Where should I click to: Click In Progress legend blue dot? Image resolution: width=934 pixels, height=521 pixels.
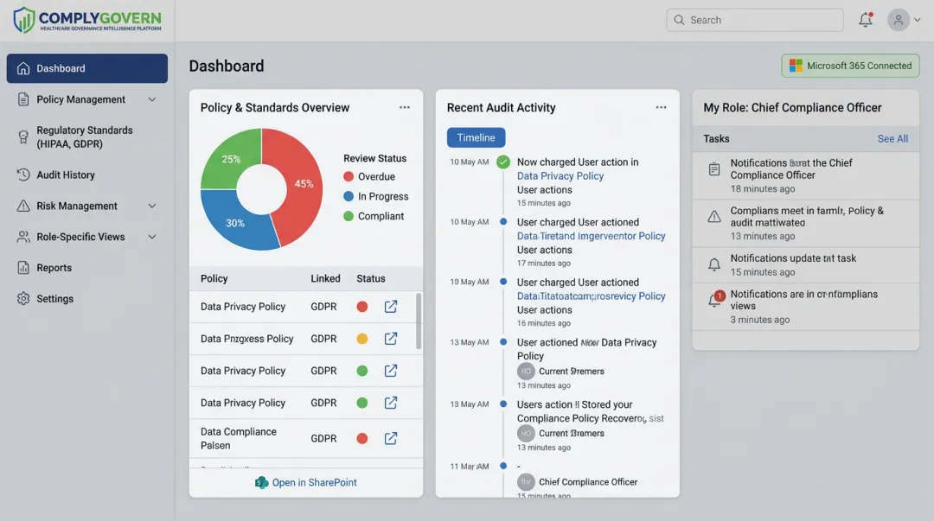click(x=349, y=196)
